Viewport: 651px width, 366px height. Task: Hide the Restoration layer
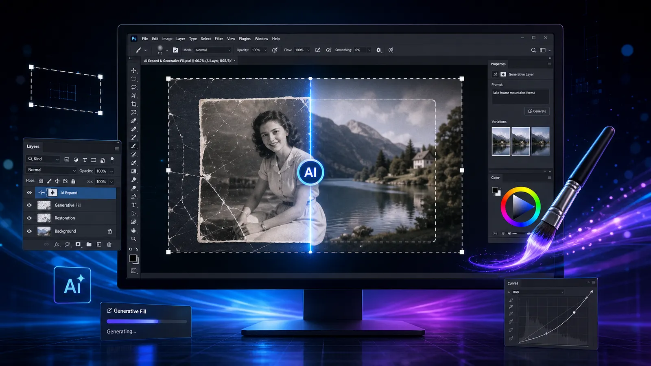coord(29,218)
